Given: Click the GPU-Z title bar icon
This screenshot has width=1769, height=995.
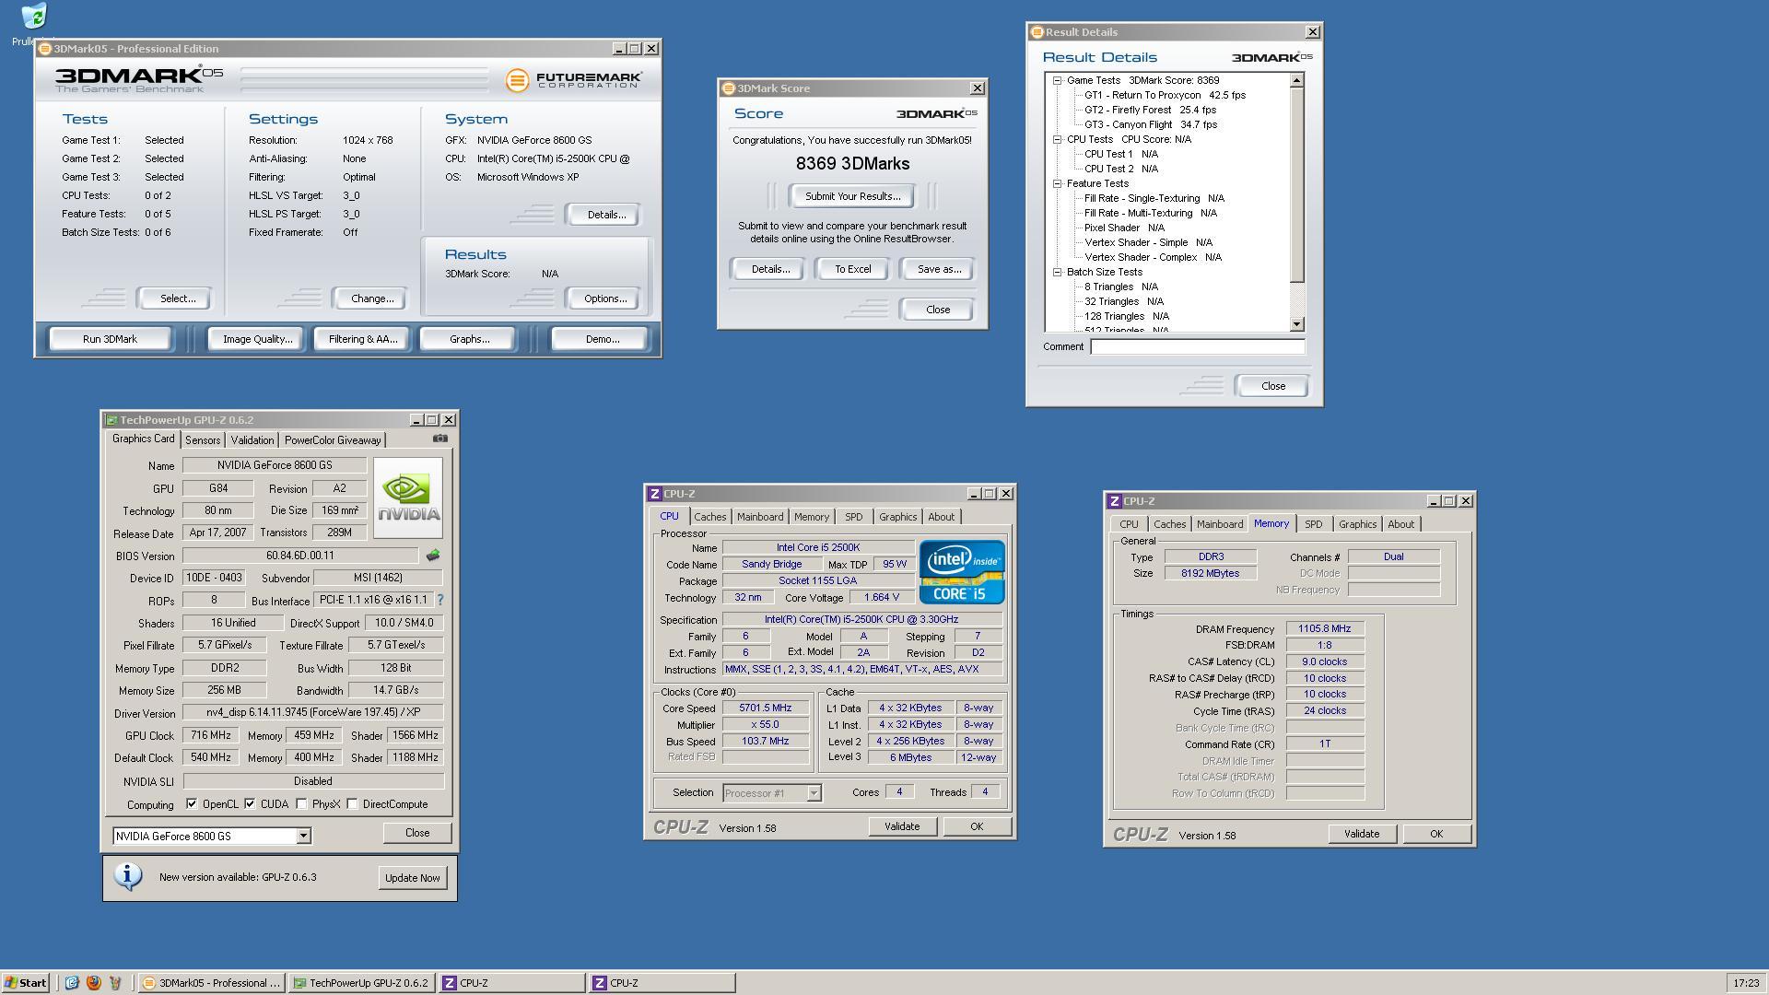Looking at the screenshot, I should point(111,420).
